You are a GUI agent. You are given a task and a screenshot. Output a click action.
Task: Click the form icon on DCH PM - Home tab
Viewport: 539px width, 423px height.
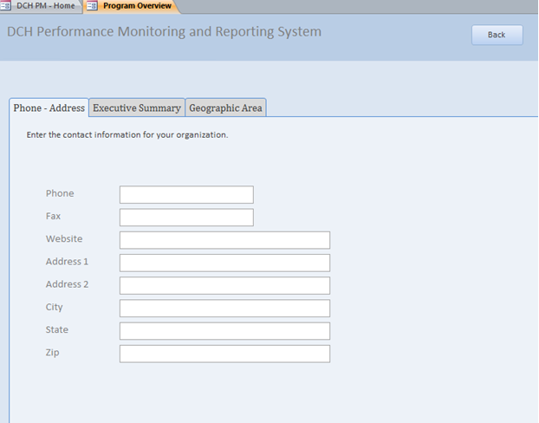(x=6, y=6)
